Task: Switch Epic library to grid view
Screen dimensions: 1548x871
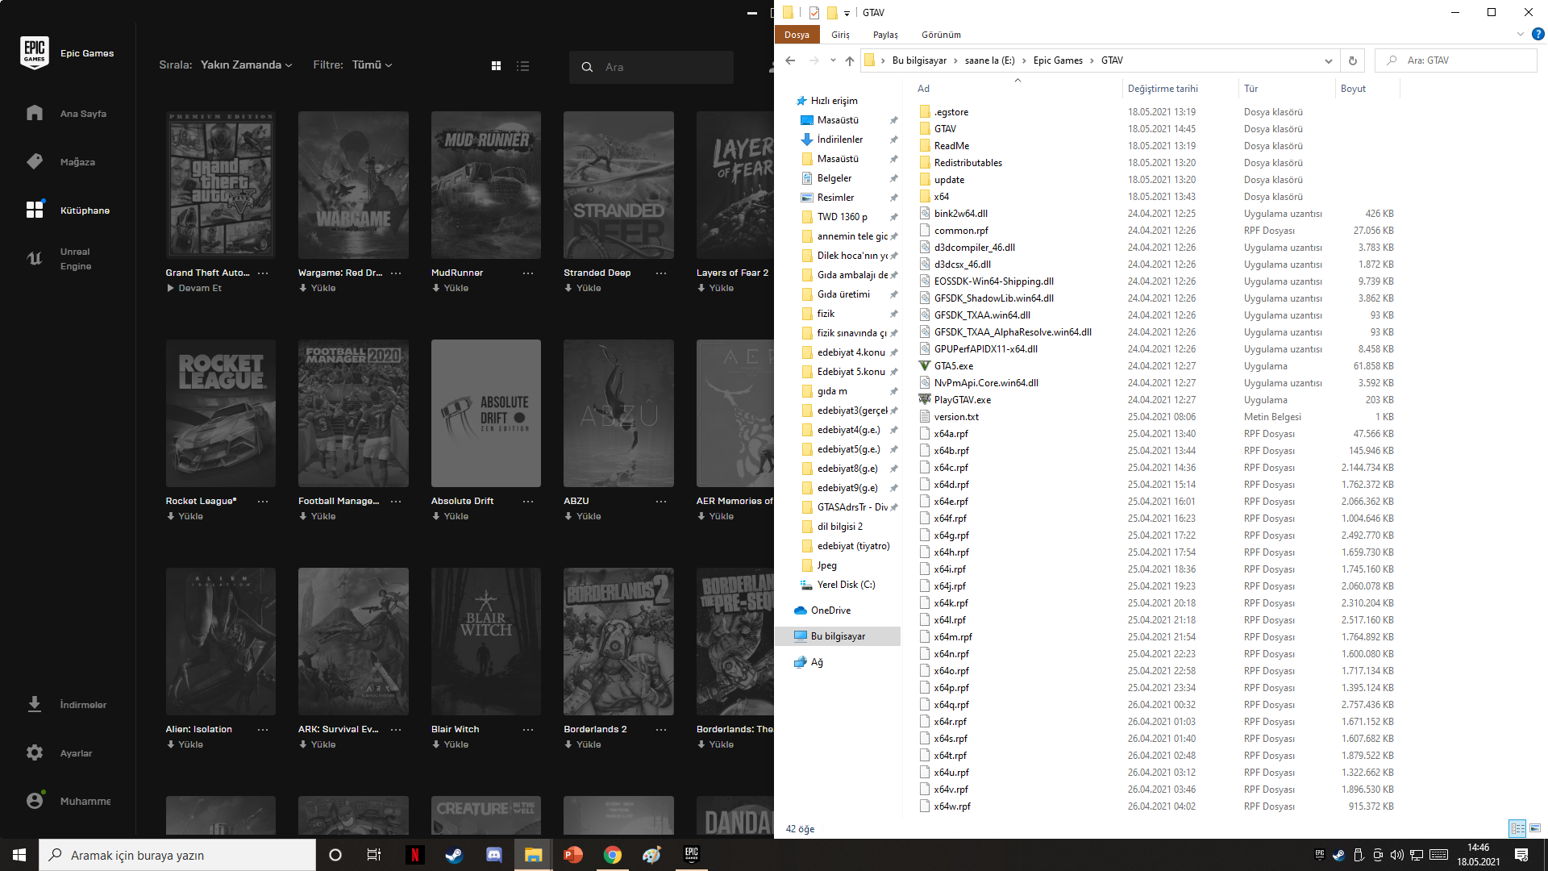Action: [497, 66]
